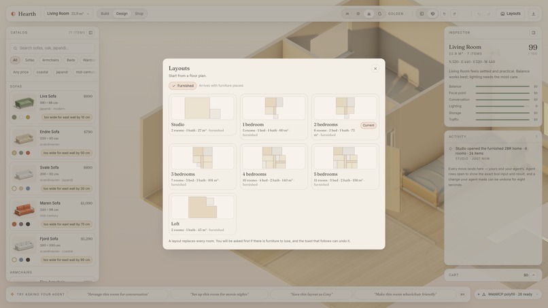This screenshot has width=548, height=308.
Task: Click the Living Room score 99
Action: click(x=532, y=47)
